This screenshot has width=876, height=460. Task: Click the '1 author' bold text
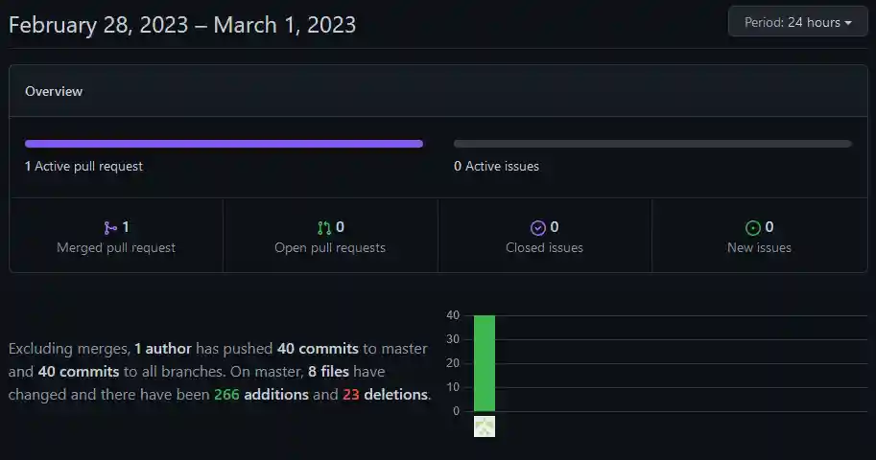163,349
